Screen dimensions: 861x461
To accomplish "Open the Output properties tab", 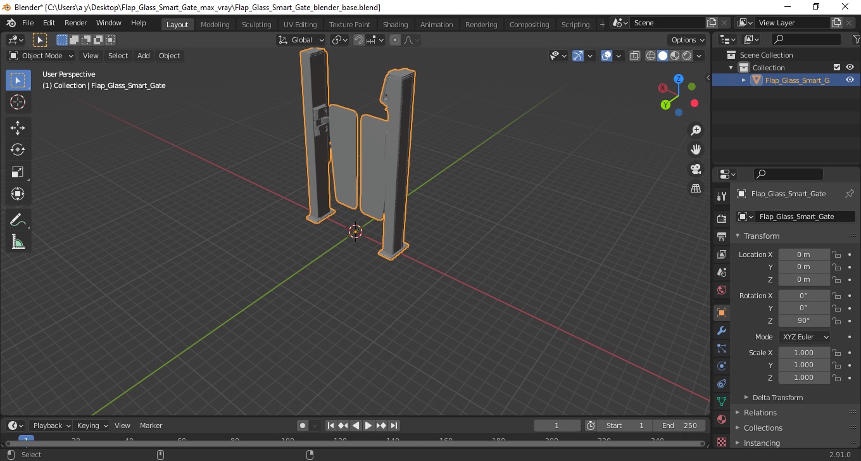I will coord(722,236).
